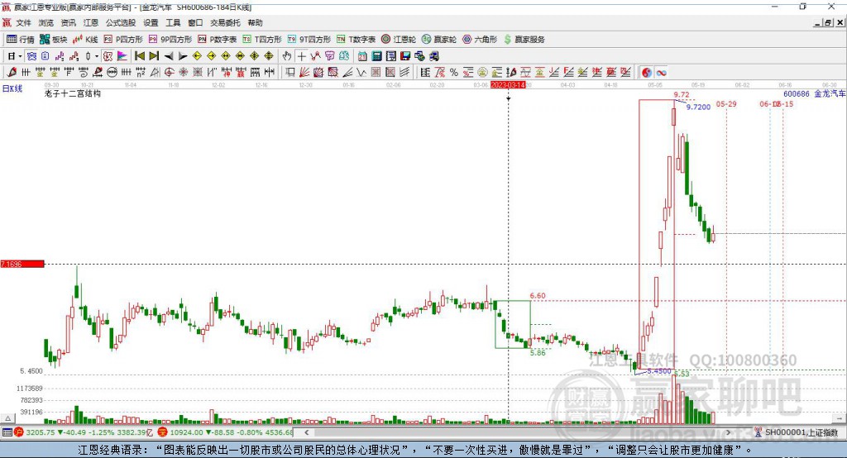This screenshot has width=847, height=458.
Task: Step chart right with black arrow
Action: tap(183, 56)
